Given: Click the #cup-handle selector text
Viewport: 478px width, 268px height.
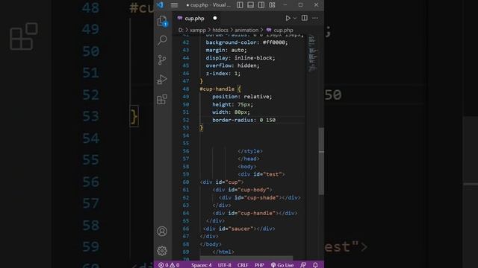Looking at the screenshot, I should click(217, 89).
